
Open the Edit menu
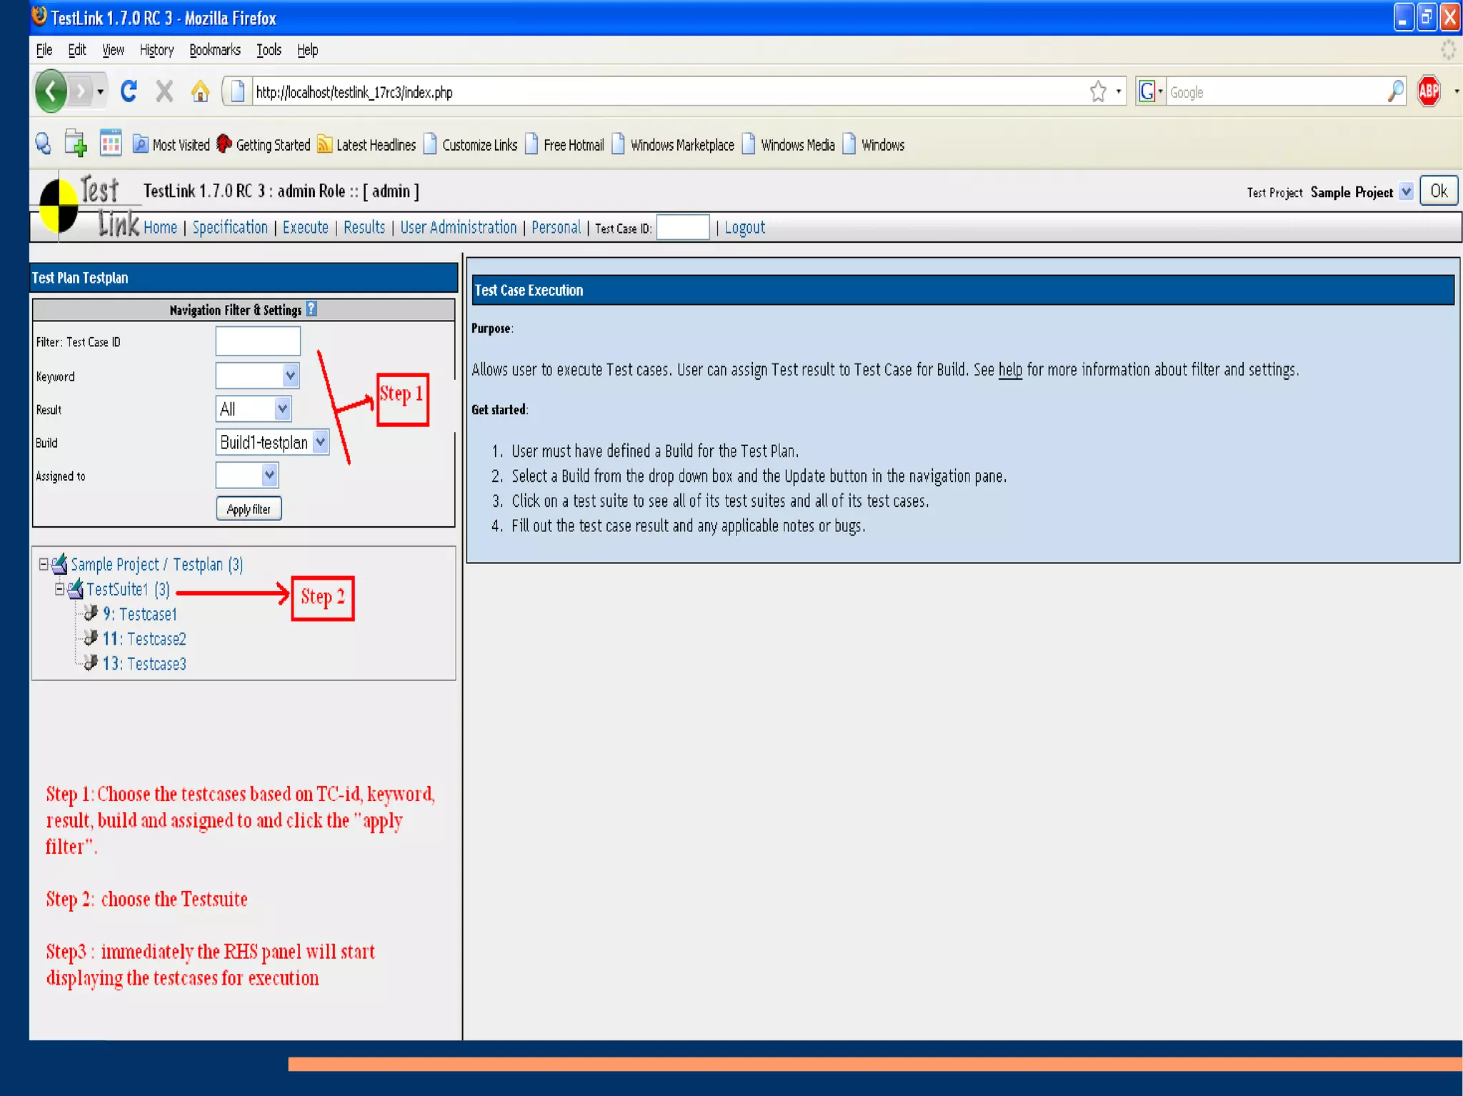tap(77, 50)
